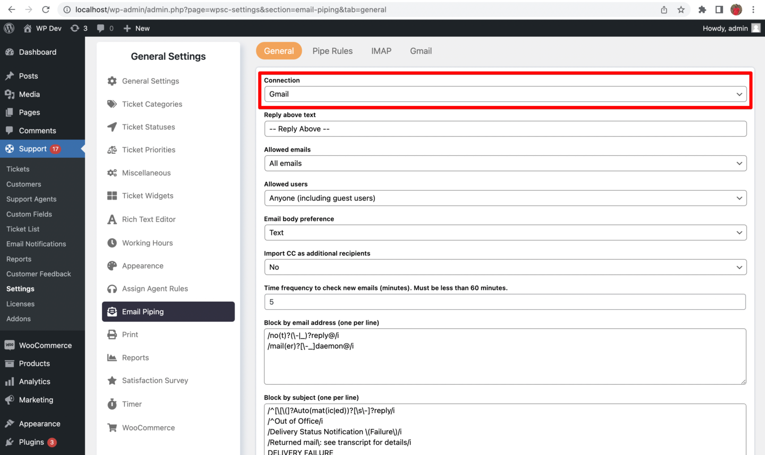Open the Rich Text Editor letter icon
The width and height of the screenshot is (765, 455).
[x=112, y=219]
